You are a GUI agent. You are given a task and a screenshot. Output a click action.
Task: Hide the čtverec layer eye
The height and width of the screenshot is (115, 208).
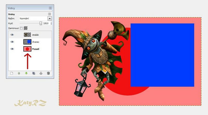coord(12,42)
